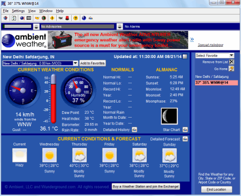Image resolution: width=241 pixels, height=196 pixels.
Task: Click Thursday's 40°C | 30°C temperatures
Action: tap(79, 165)
